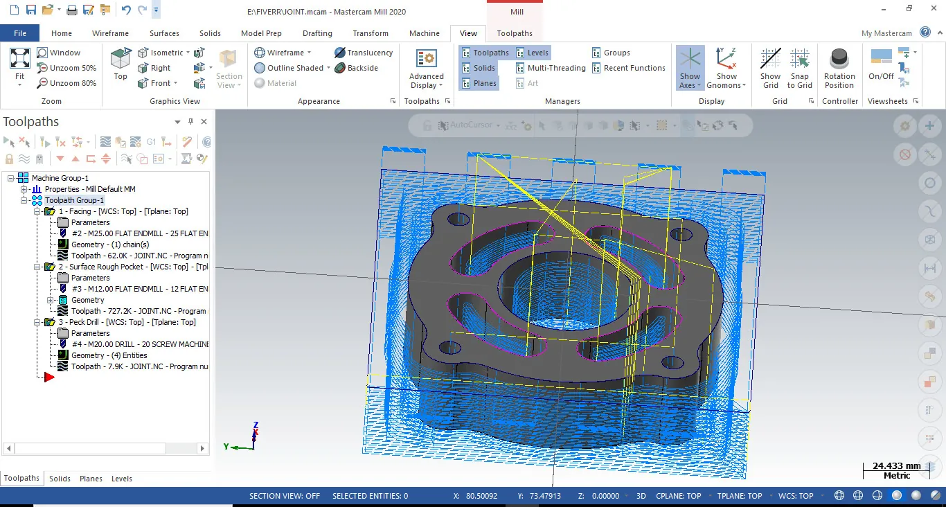Toggle the Toolpaths manager button
The image size is (946, 507).
coord(485,53)
